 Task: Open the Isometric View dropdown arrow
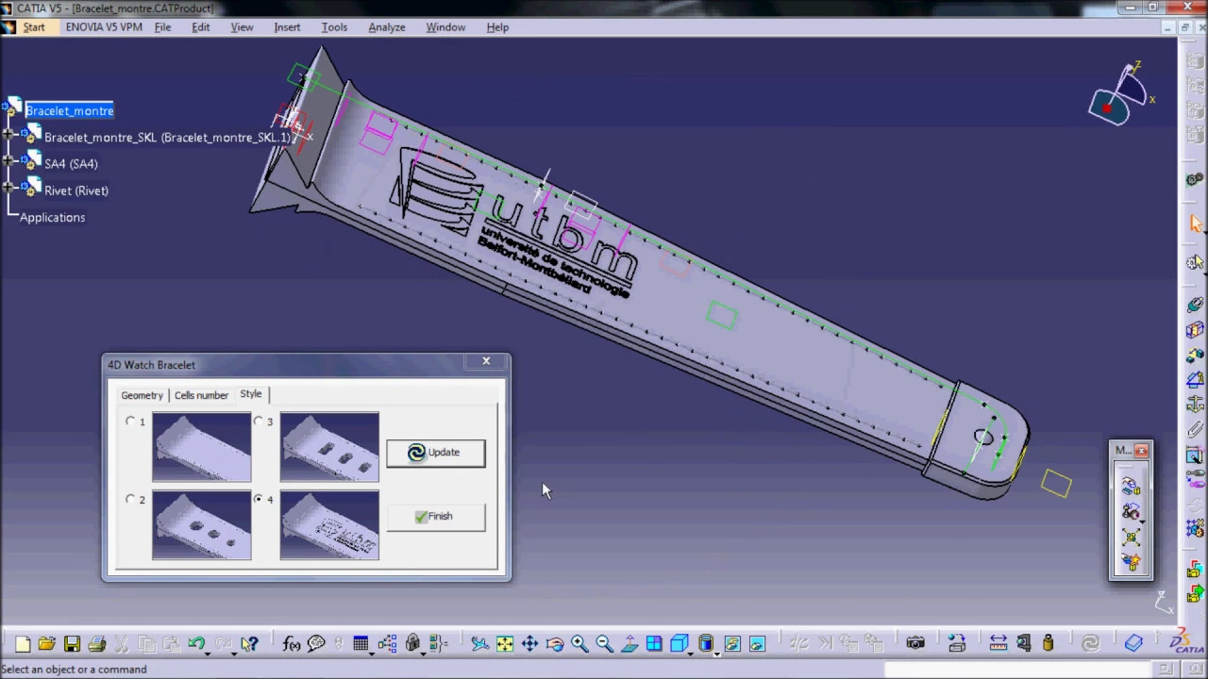pyautogui.click(x=690, y=653)
